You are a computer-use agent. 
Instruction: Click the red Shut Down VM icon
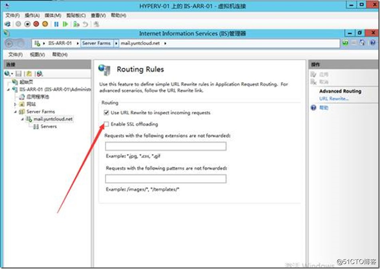click(x=36, y=24)
